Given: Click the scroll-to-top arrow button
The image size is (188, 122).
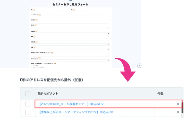Looking at the screenshot, I should [x=139, y=66].
